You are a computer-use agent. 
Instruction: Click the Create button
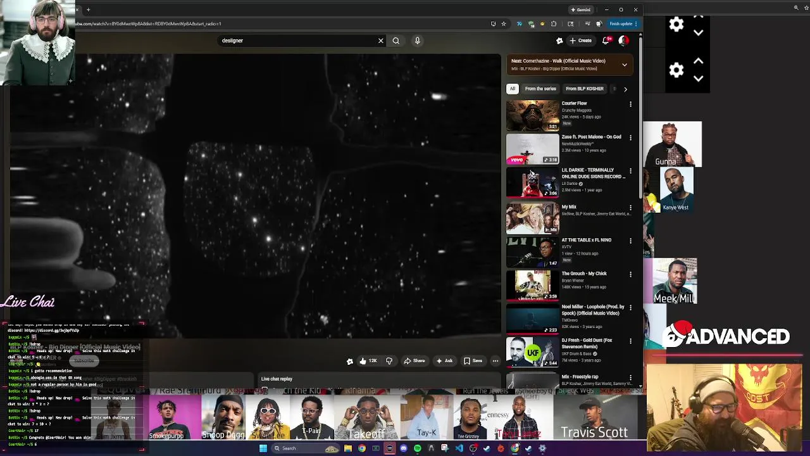click(580, 41)
